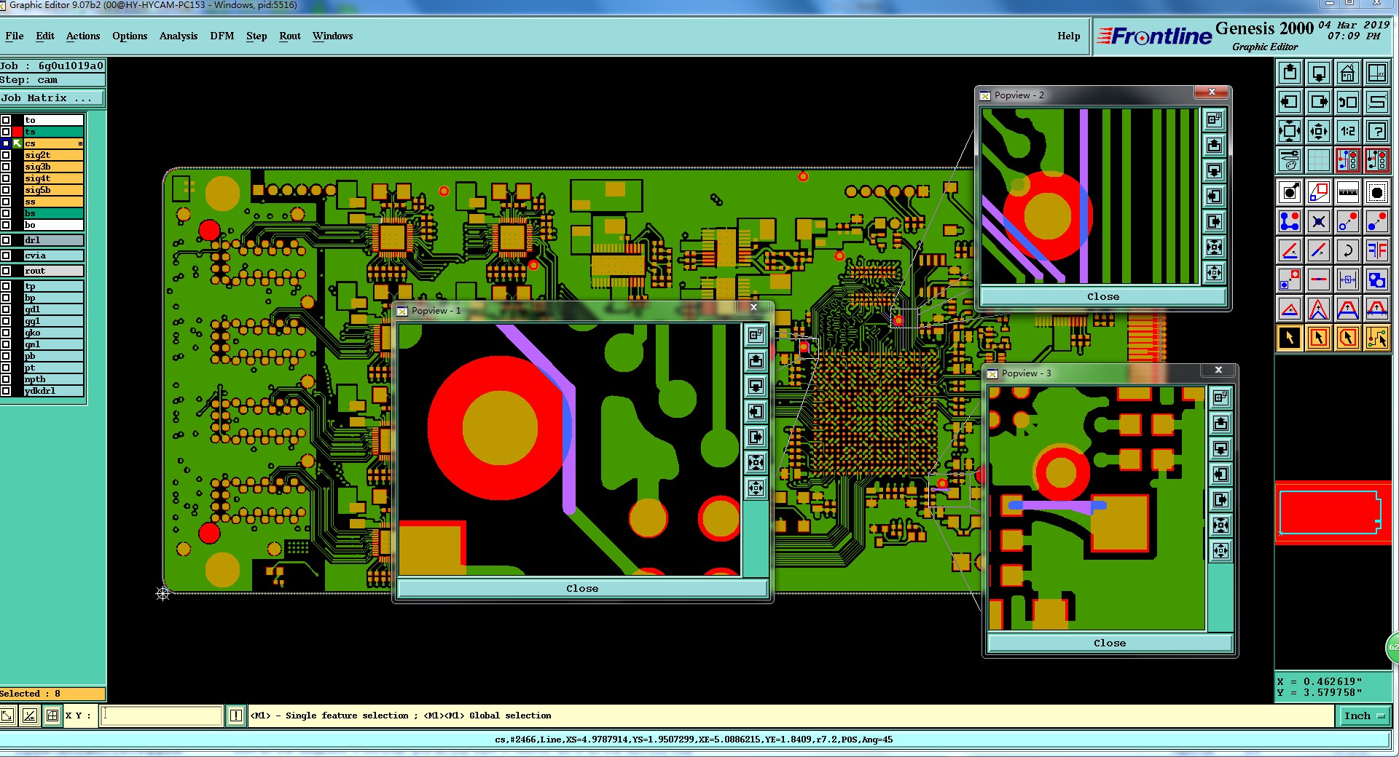This screenshot has height=757, width=1399.
Task: Click the 1:2 zoom ratio icon
Action: click(1348, 131)
